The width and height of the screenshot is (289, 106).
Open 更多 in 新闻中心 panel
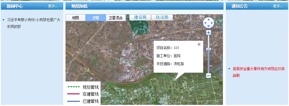(53, 6)
